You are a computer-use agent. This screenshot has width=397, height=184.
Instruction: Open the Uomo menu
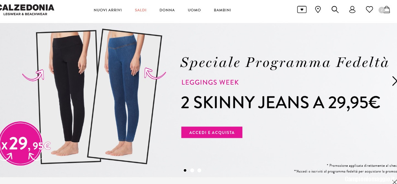194,10
